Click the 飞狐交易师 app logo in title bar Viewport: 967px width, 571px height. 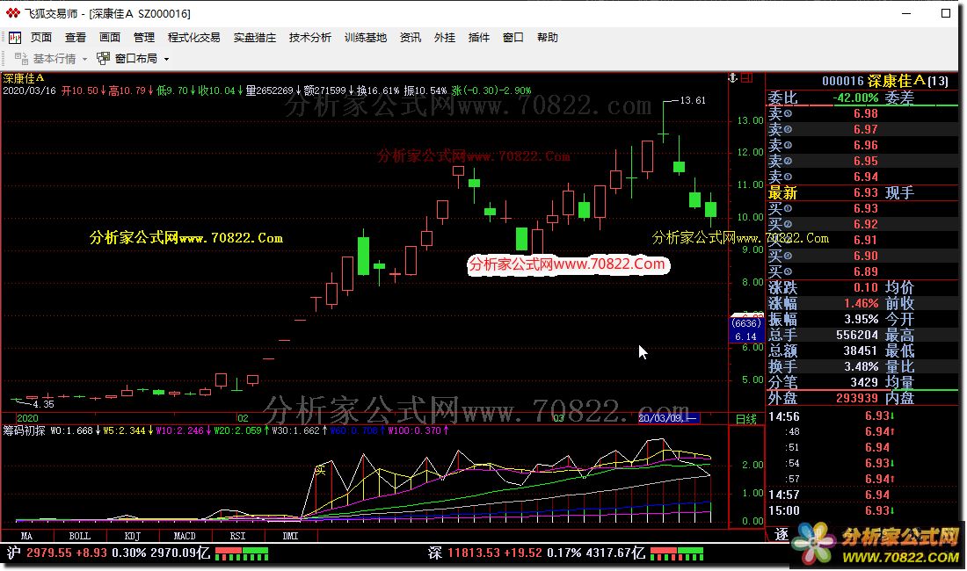coord(13,13)
